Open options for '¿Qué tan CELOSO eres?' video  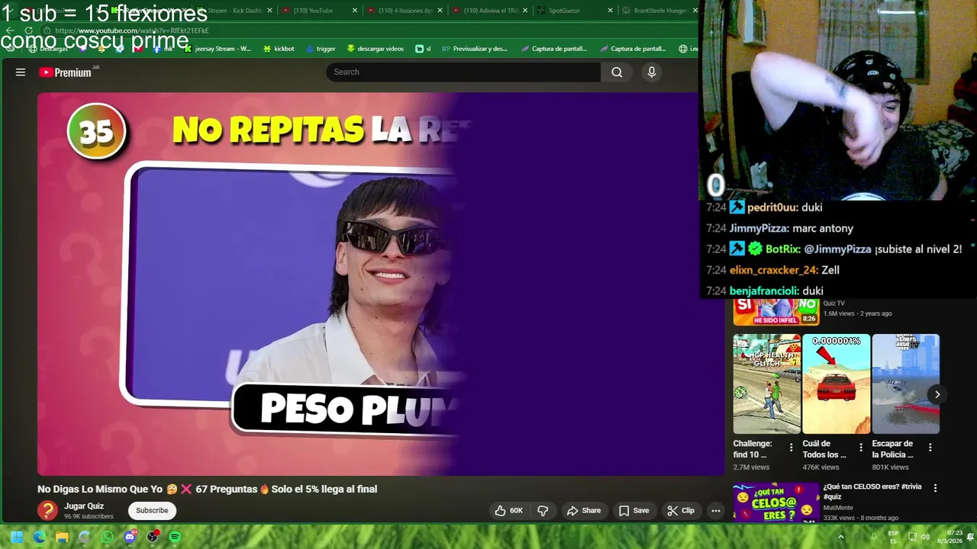[x=935, y=488]
